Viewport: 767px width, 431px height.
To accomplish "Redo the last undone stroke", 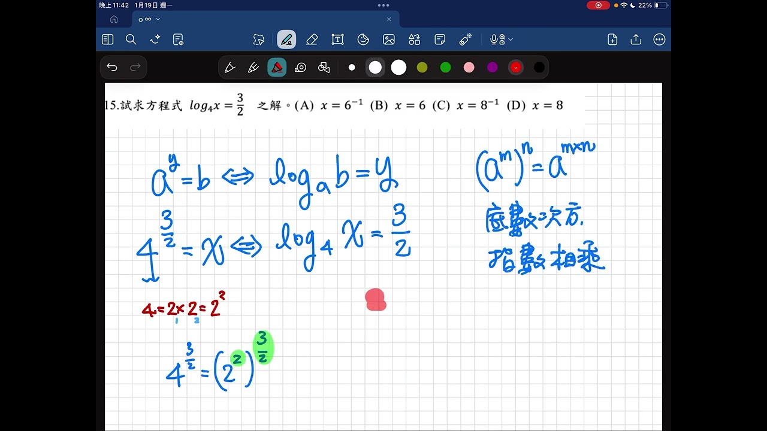I will coord(135,67).
